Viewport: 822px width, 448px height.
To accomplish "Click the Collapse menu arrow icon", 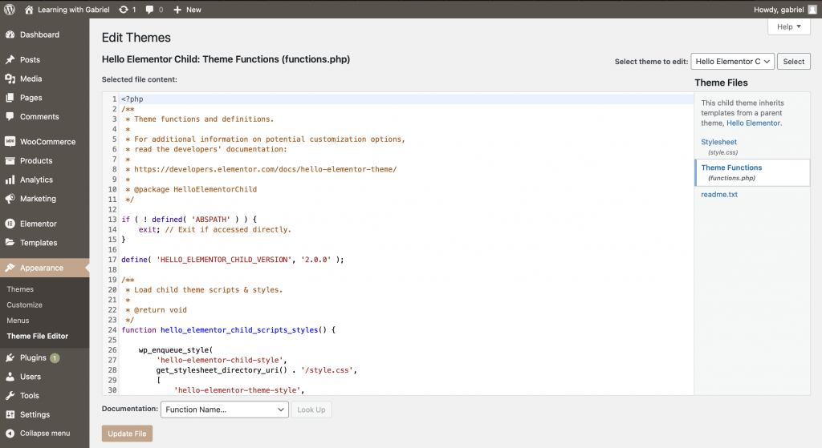I will coord(10,433).
